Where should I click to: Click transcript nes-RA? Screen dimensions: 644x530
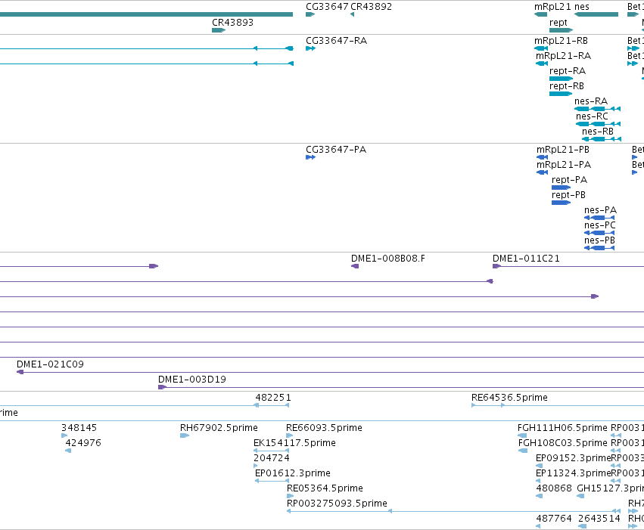591,101
